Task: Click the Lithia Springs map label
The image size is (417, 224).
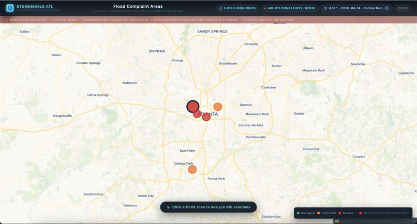Action: (x=98, y=95)
